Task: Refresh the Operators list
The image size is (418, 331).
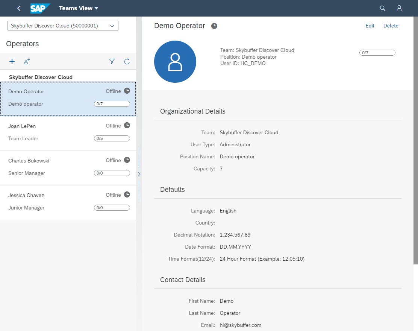Action: click(x=127, y=61)
